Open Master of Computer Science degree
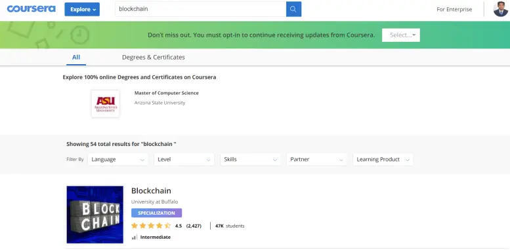The height and width of the screenshot is (250, 510). coord(167,93)
